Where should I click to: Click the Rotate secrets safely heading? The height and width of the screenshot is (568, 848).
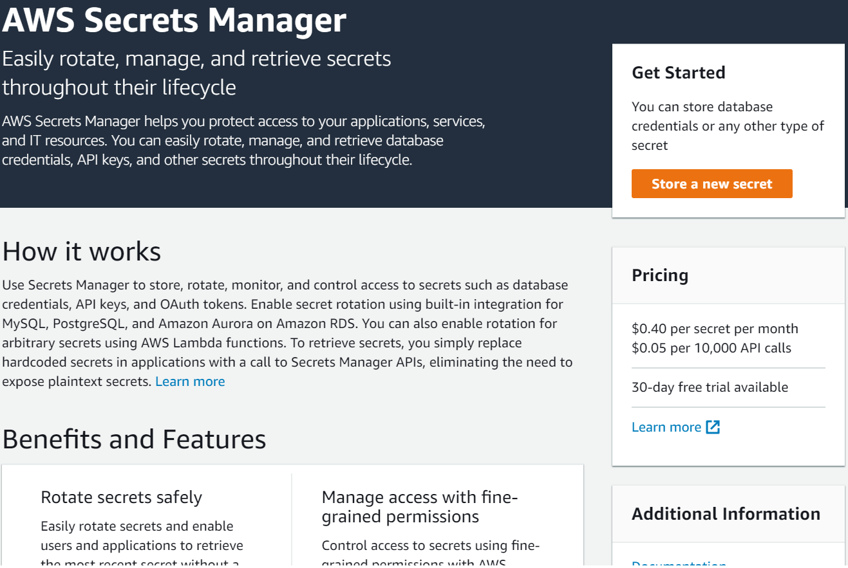coord(121,497)
